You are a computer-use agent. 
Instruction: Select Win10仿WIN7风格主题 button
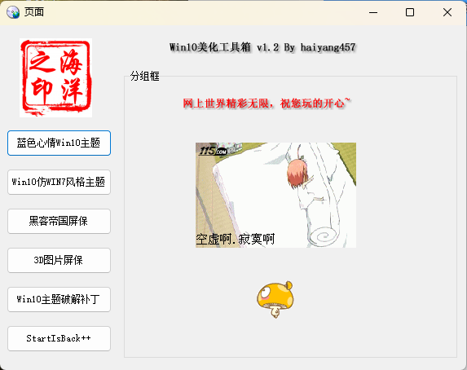point(59,182)
